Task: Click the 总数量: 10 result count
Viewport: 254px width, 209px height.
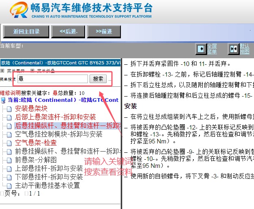Action: click(x=71, y=93)
